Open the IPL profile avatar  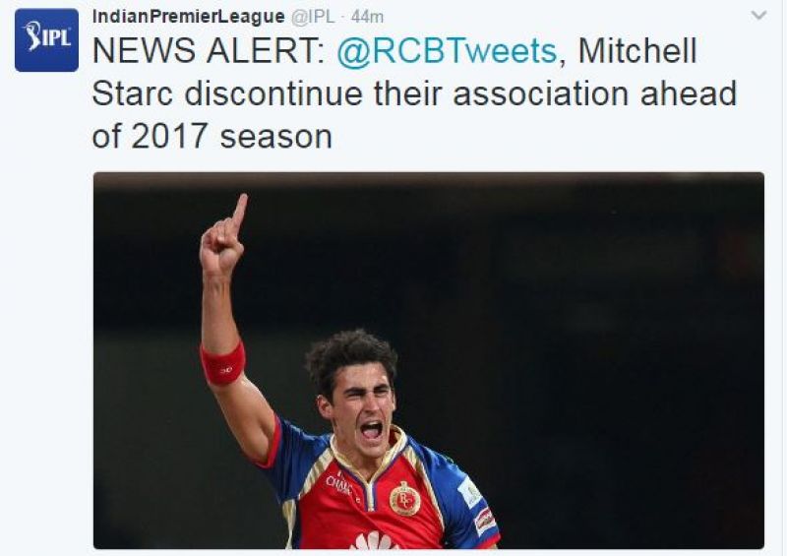[46, 40]
